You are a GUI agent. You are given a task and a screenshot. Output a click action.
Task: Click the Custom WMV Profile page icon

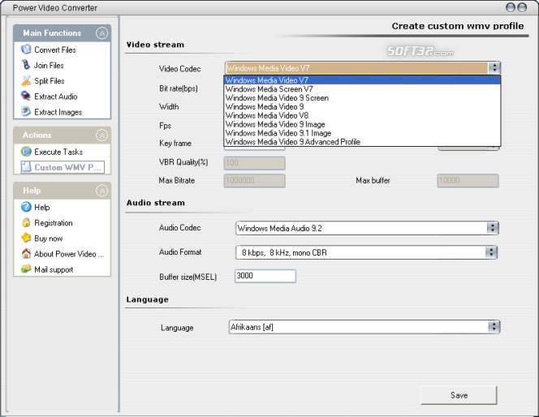[x=26, y=167]
